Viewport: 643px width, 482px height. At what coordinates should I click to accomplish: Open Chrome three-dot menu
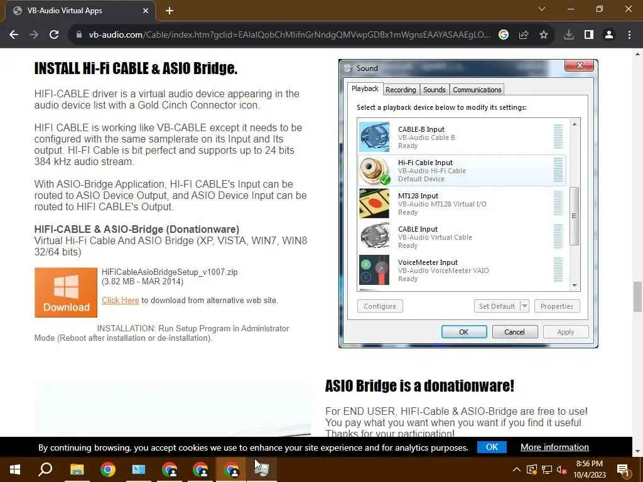(x=629, y=35)
